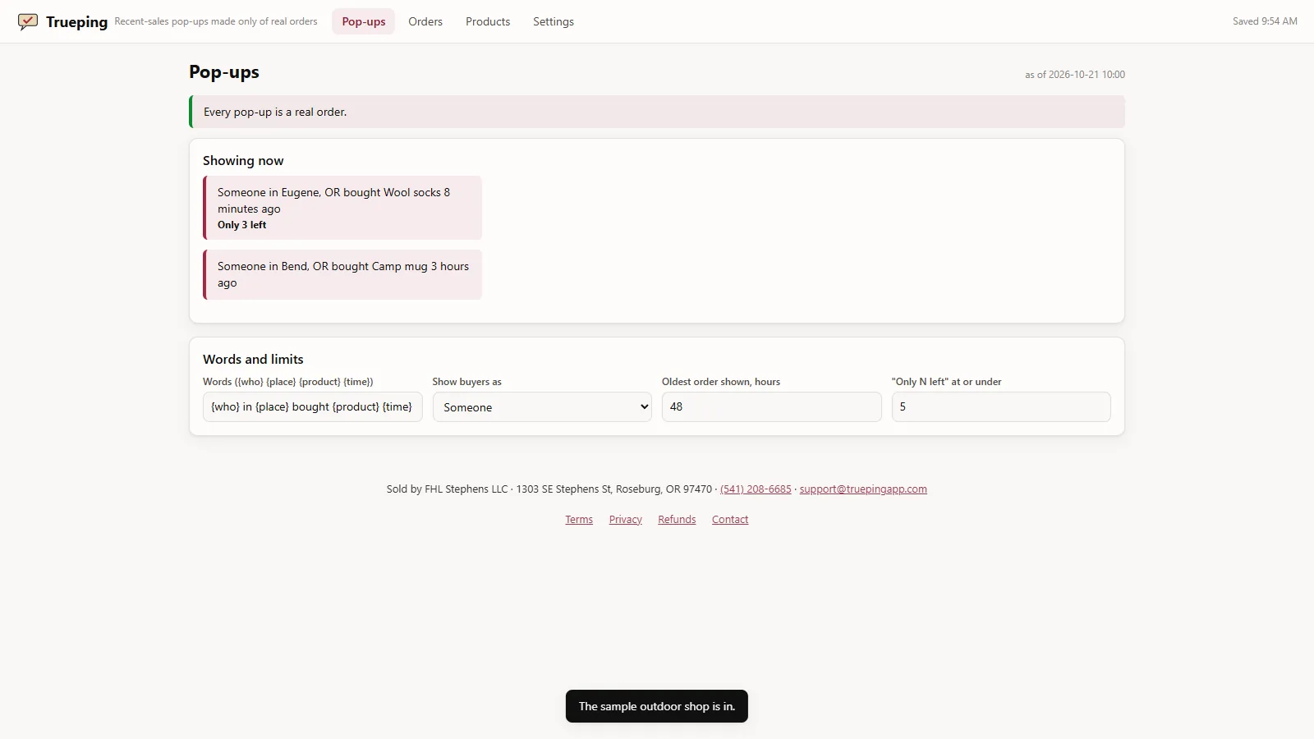Open the Show buyers as dropdown
Viewport: 1314px width, 739px height.
tap(542, 407)
